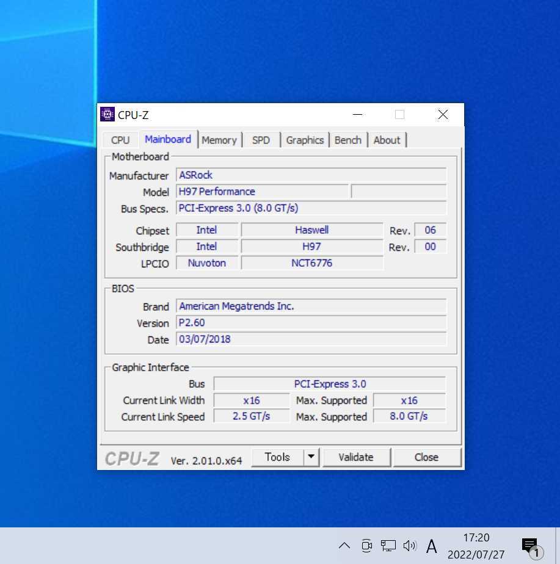Switch to the Bench tab

pos(348,140)
